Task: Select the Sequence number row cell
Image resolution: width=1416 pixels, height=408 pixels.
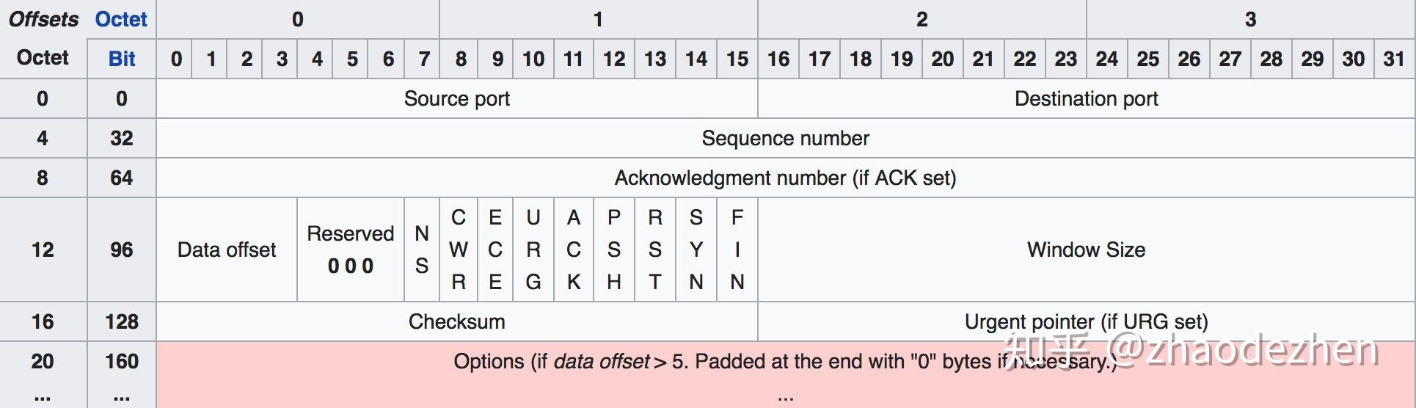Action: point(785,139)
